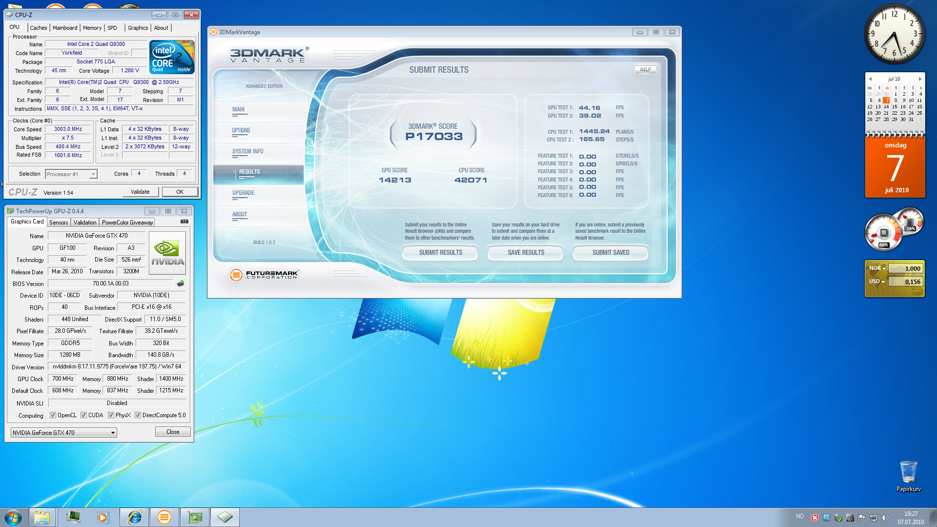Activate the 3DMark Vantage taskbar icon

164,517
